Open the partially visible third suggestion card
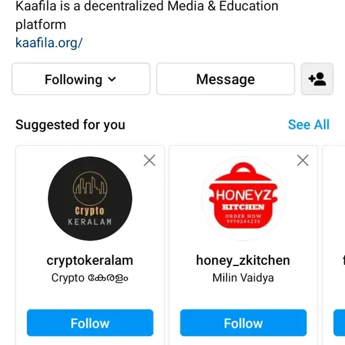Image resolution: width=345 pixels, height=345 pixels. pyautogui.click(x=334, y=245)
